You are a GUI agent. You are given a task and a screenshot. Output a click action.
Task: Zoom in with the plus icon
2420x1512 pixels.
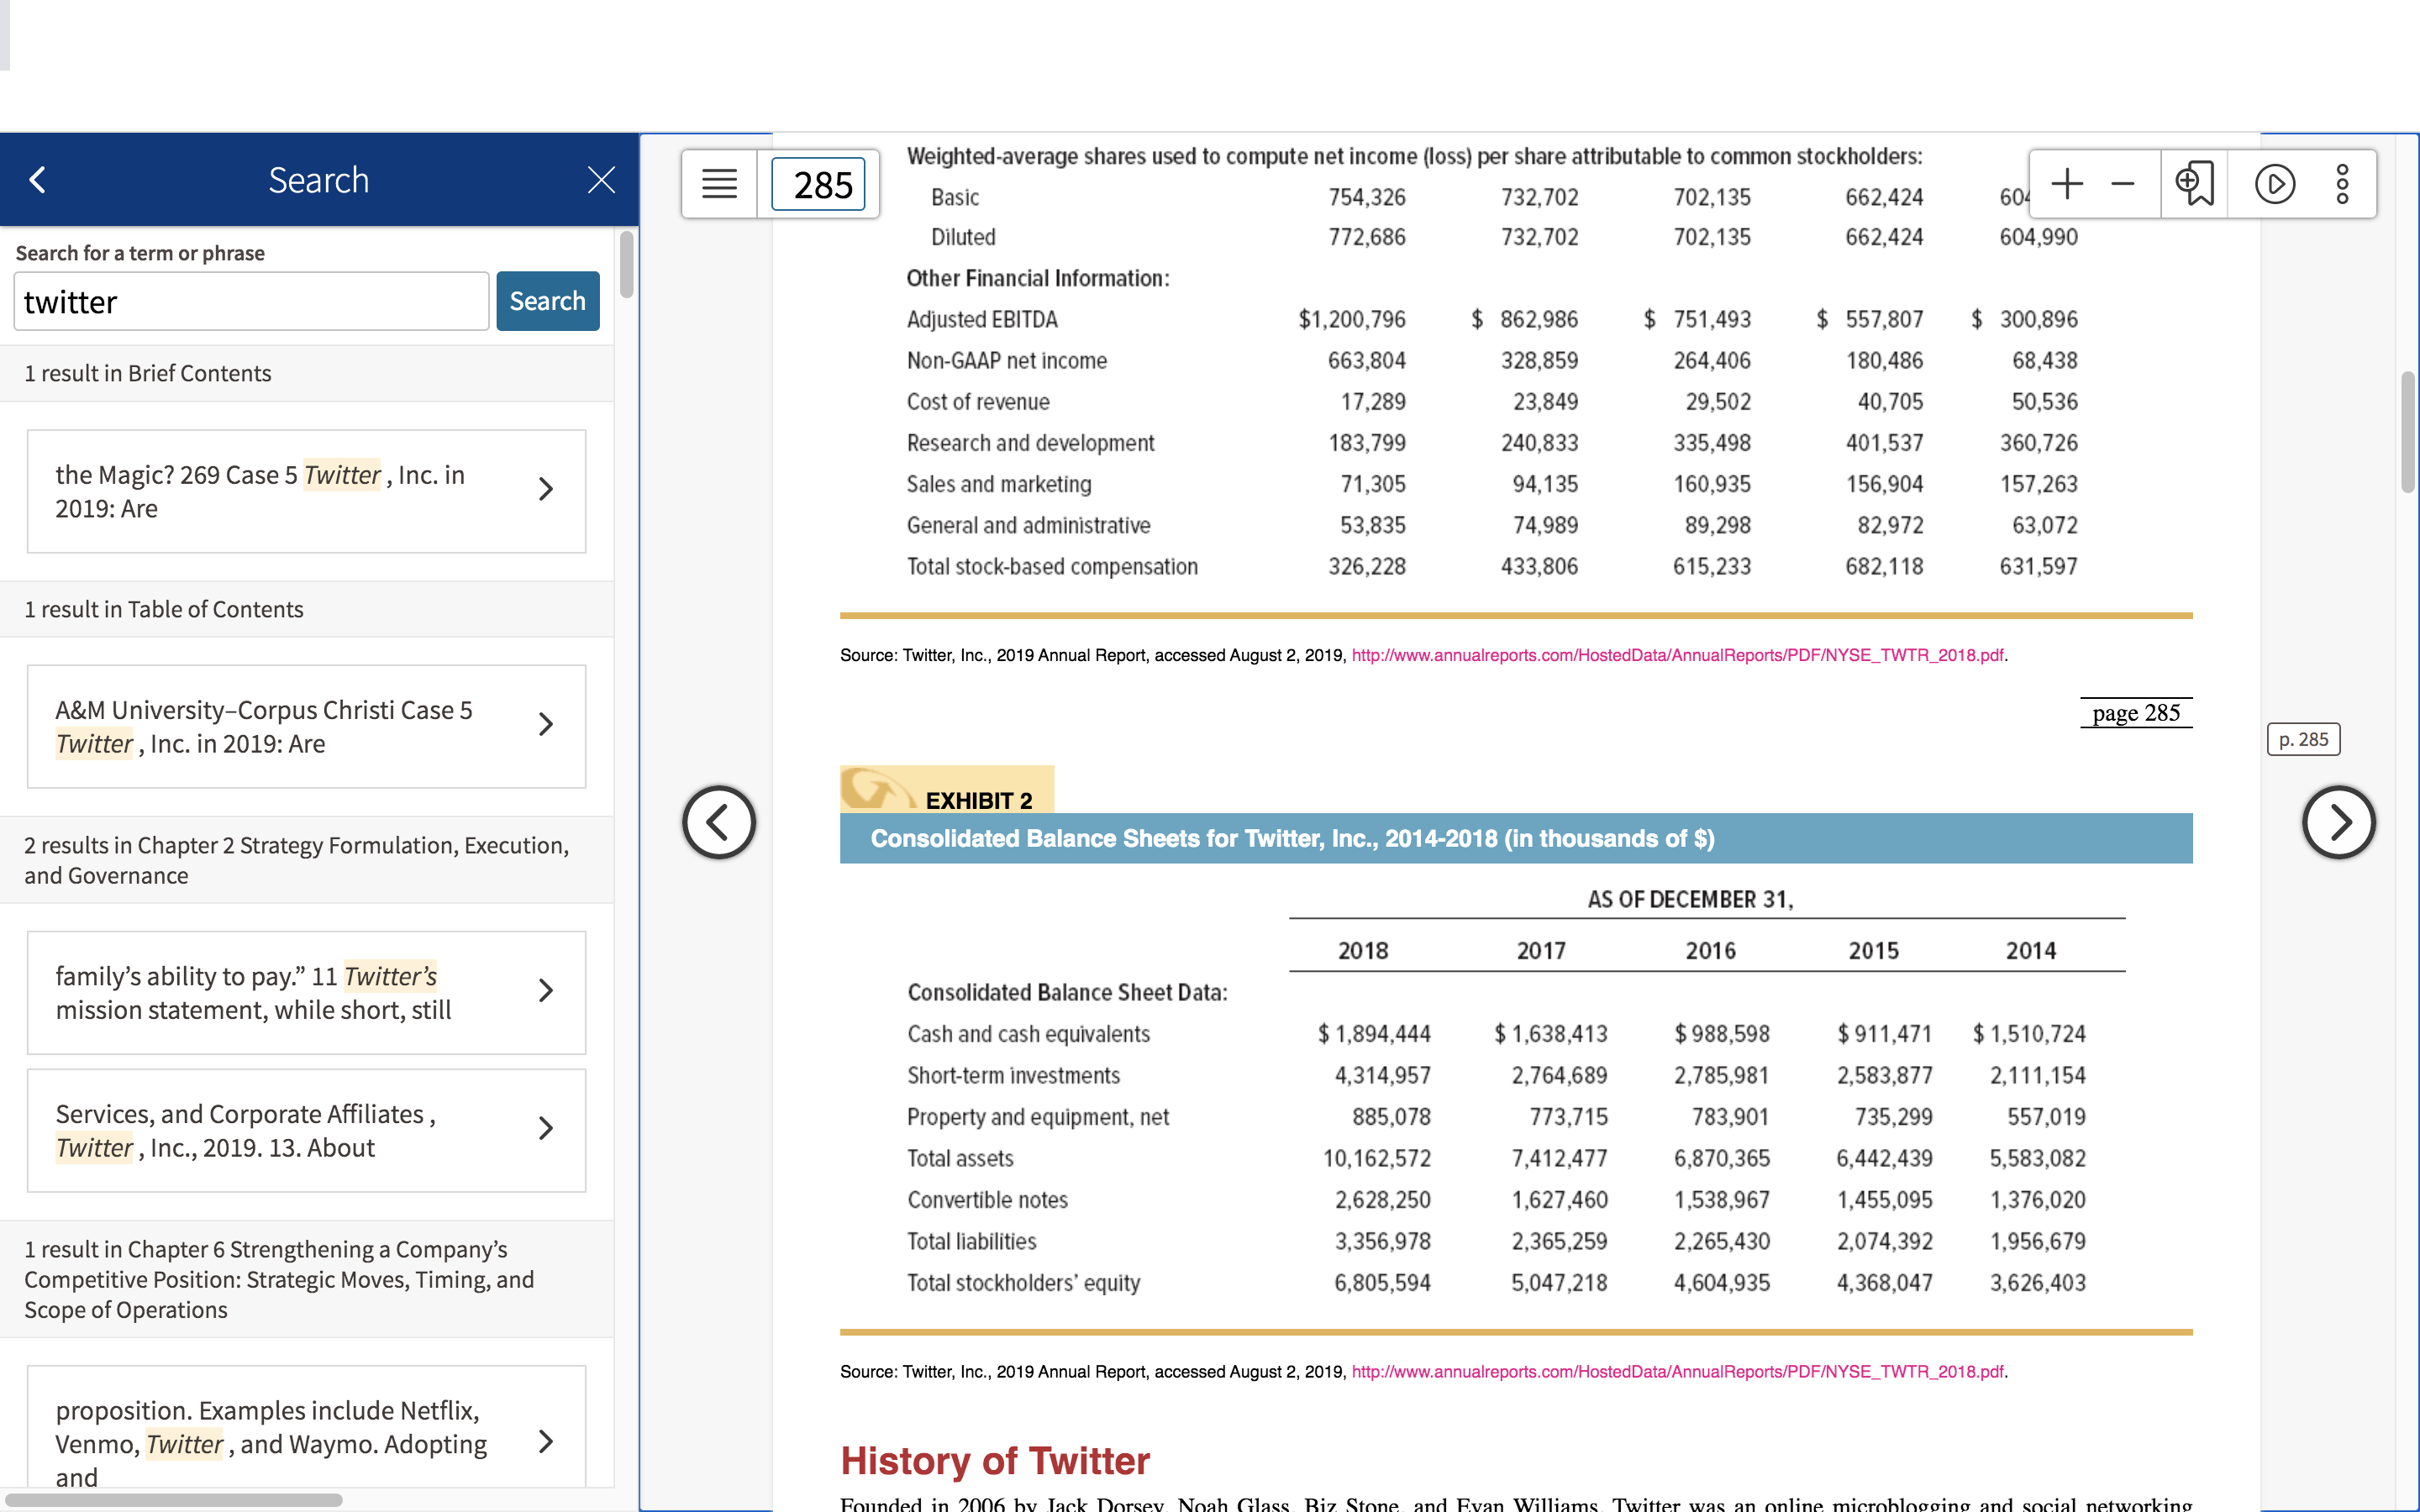point(2066,184)
